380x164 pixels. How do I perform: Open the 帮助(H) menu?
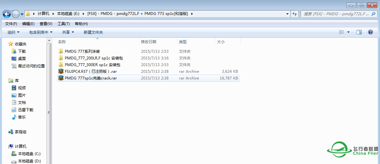coord(81,24)
